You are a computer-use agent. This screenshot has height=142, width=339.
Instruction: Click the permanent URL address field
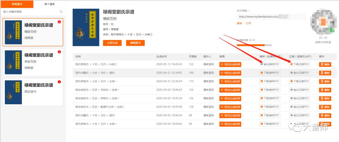271,17
